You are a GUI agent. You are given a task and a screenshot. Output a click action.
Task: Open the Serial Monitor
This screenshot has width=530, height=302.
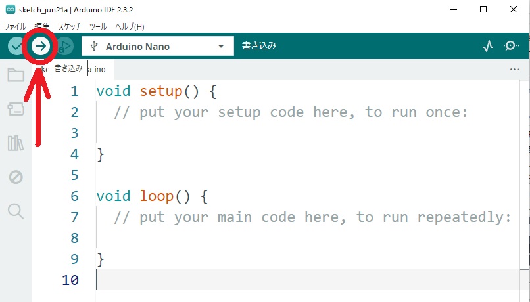511,46
